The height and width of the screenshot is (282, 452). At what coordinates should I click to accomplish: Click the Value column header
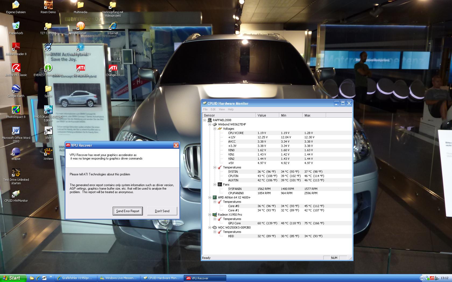tap(267, 115)
